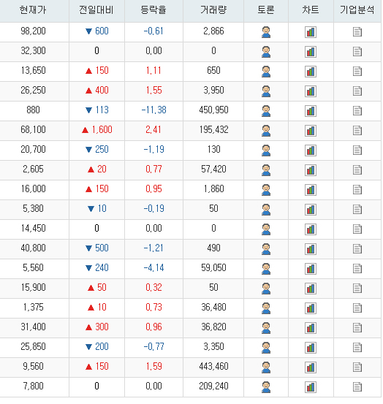This screenshot has height=404, width=383.
Task: Open discussion icon for the 1,375 row
Action: [266, 308]
